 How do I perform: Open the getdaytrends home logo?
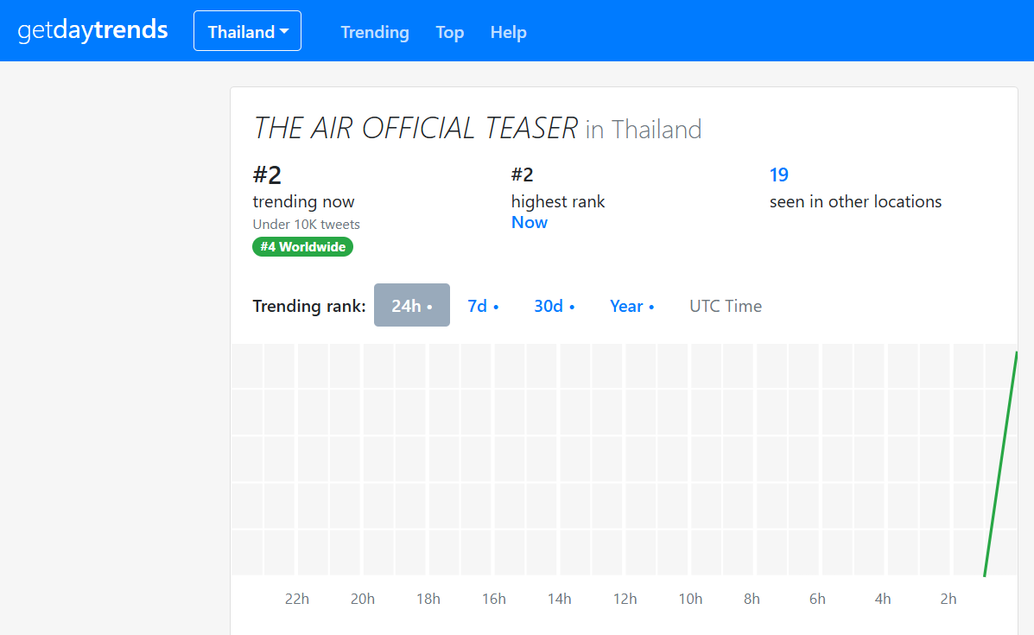[92, 30]
